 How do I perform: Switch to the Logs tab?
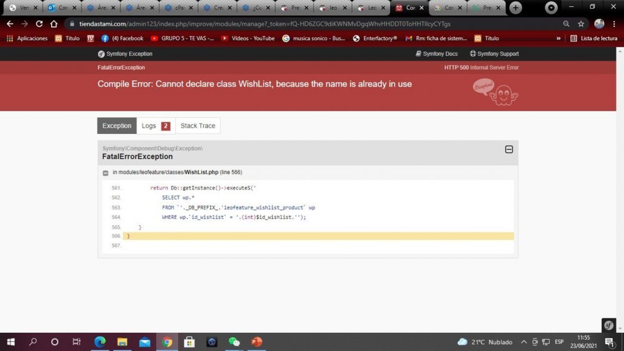[156, 125]
